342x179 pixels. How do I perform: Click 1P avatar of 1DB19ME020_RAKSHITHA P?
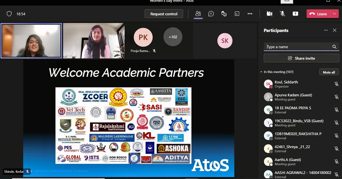tap(268, 136)
